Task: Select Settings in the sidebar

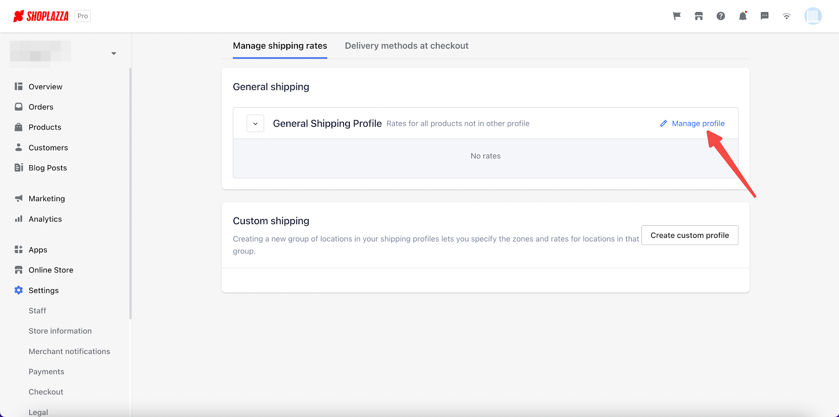Action: point(44,290)
